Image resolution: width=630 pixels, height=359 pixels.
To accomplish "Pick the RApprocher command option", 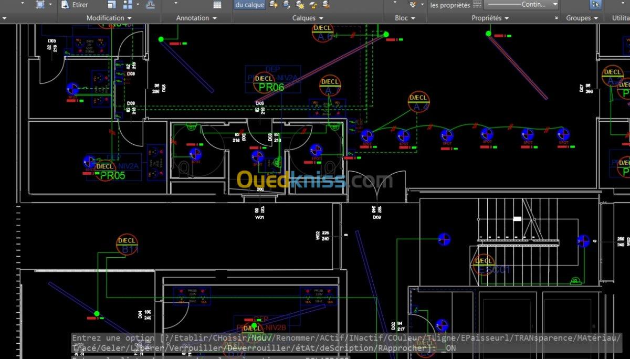I will click(403, 348).
